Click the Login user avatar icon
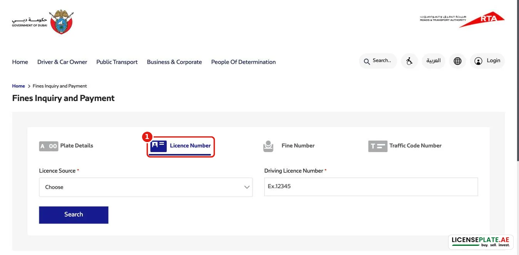 coord(478,61)
